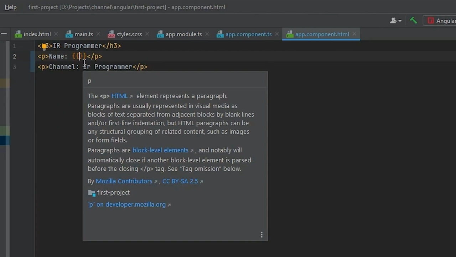This screenshot has height=257, width=456.
Task: Open the CC BY-SA 2.5 license link
Action: 180,181
